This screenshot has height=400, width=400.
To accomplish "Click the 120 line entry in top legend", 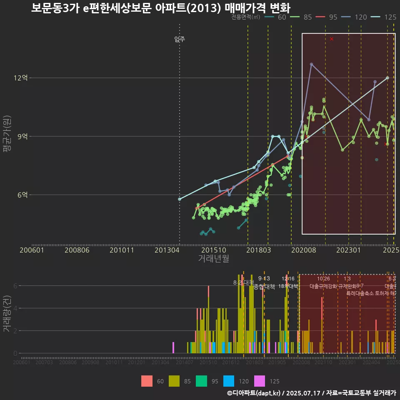I will point(354,17).
